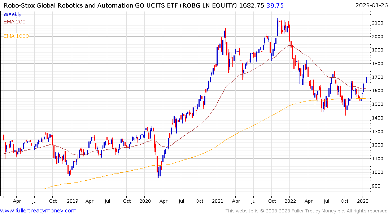The width and height of the screenshot is (388, 216).
Task: Click the Weekly timeframe label
Action: [x=12, y=14]
